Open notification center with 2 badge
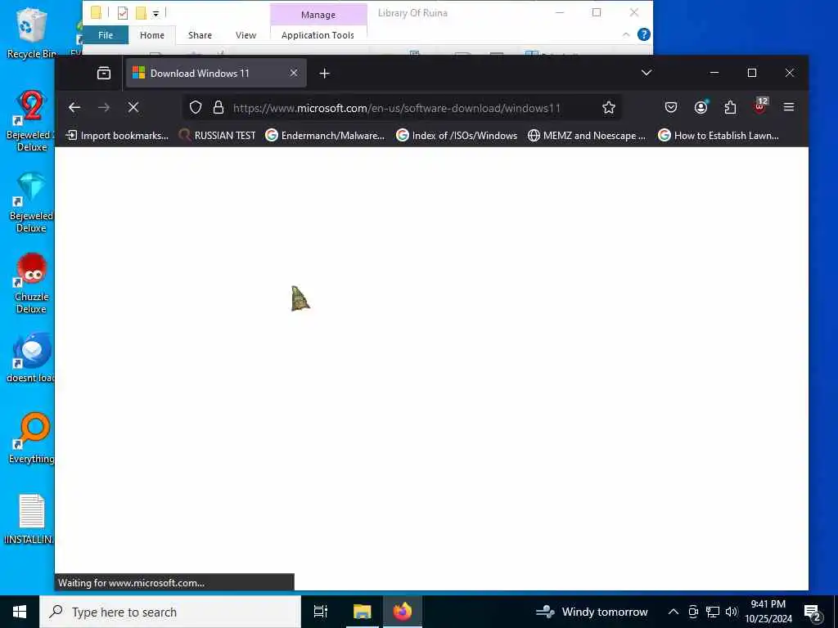The image size is (838, 628). [x=813, y=612]
